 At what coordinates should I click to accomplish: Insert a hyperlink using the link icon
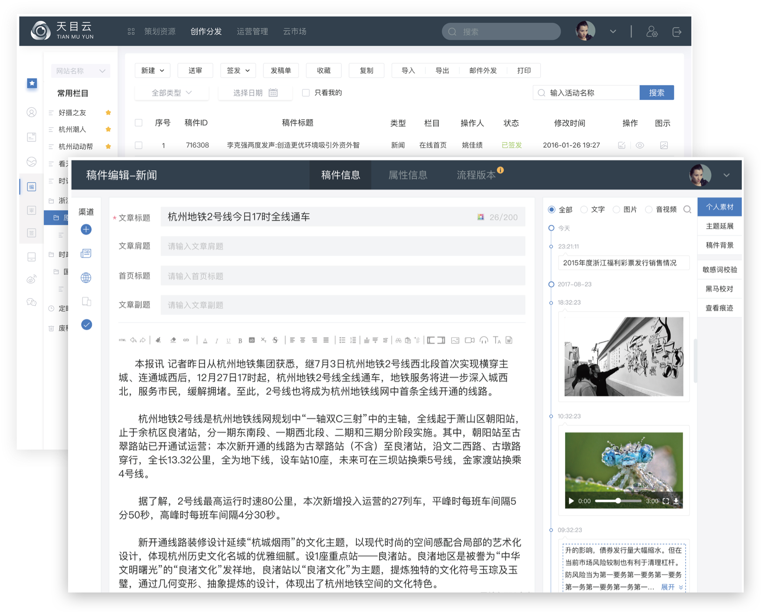pos(186,340)
